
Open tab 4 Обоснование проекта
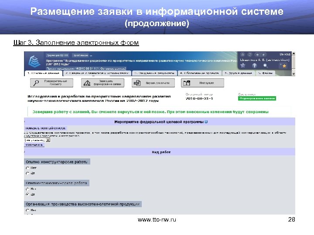(199, 73)
